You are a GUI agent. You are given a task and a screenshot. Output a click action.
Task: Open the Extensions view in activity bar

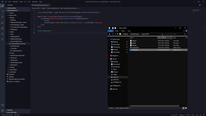point(3,28)
